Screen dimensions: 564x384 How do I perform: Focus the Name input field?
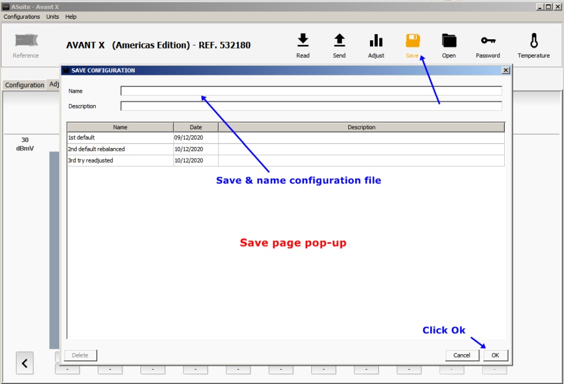coord(311,91)
